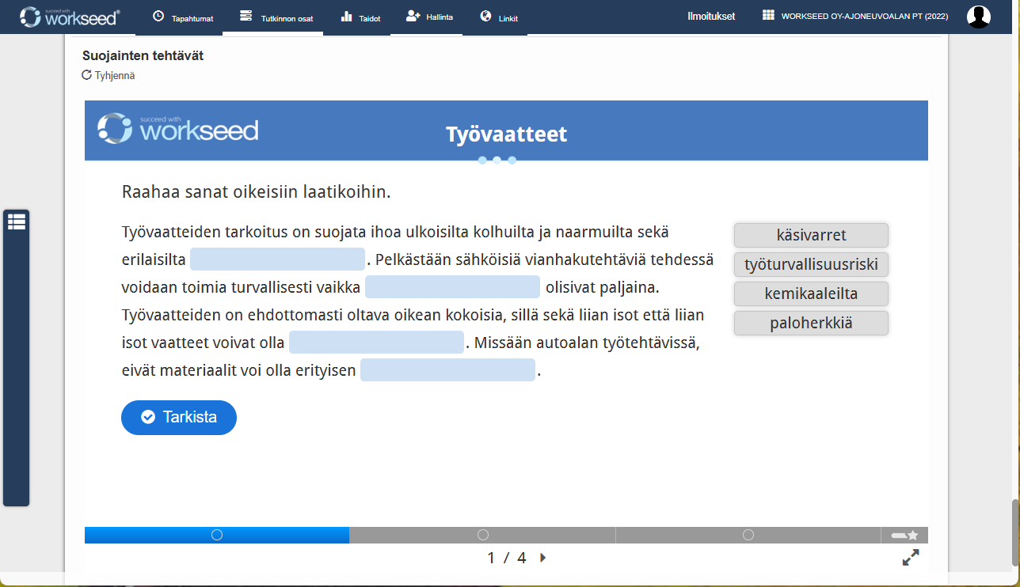The height and width of the screenshot is (587, 1020).
Task: Switch to the Taidot tab
Action: pyautogui.click(x=360, y=17)
